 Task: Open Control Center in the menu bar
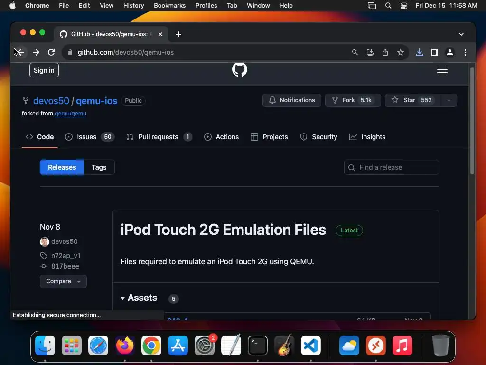point(403,6)
